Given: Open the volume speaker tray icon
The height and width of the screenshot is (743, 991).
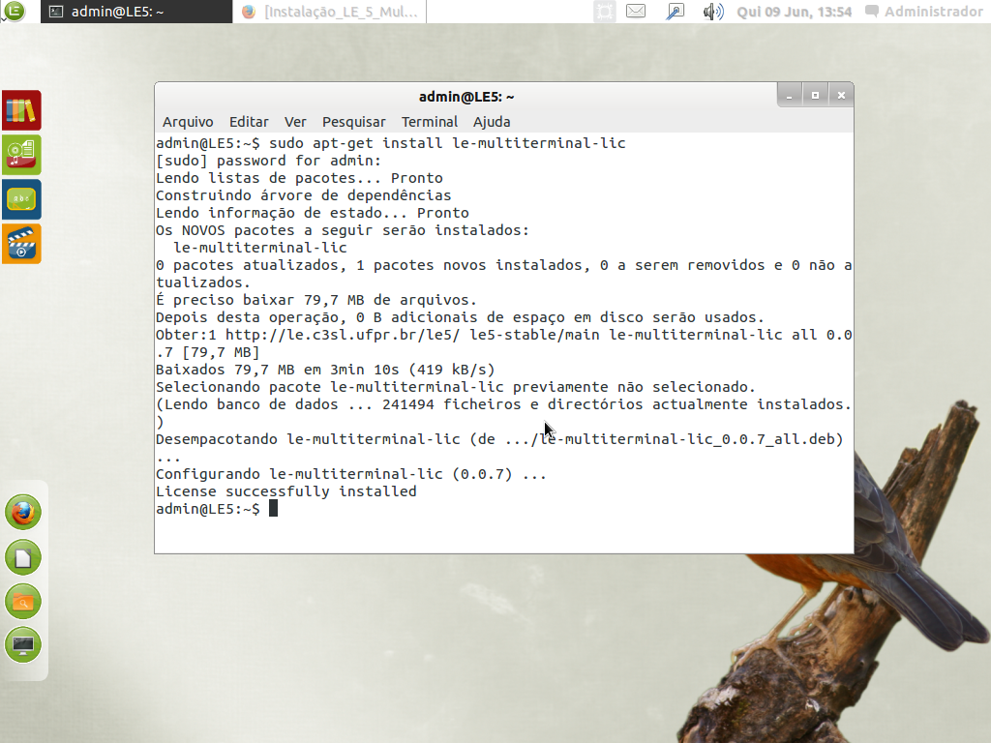Looking at the screenshot, I should pyautogui.click(x=713, y=12).
